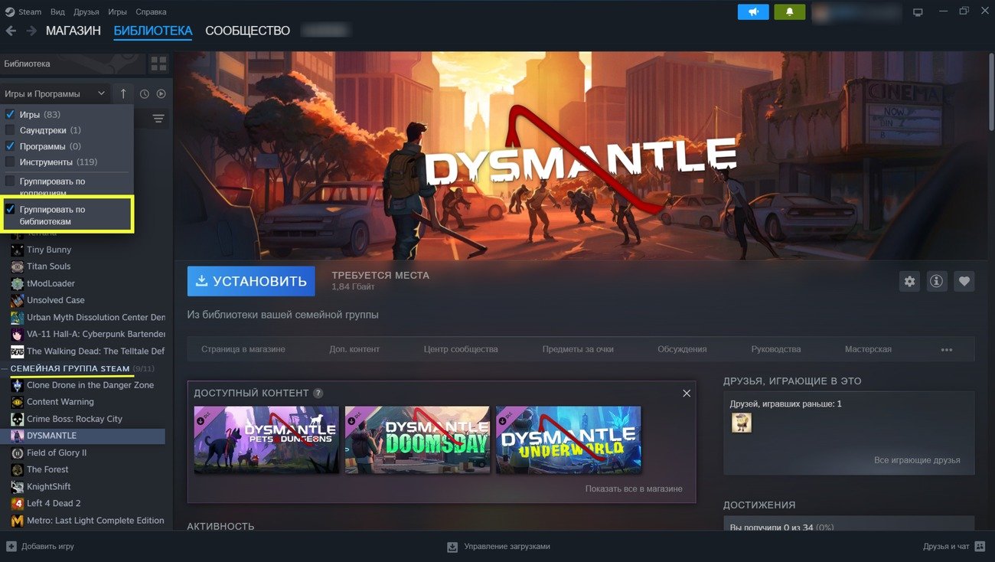Go forward with the right arrow
This screenshot has width=995, height=562.
click(31, 31)
